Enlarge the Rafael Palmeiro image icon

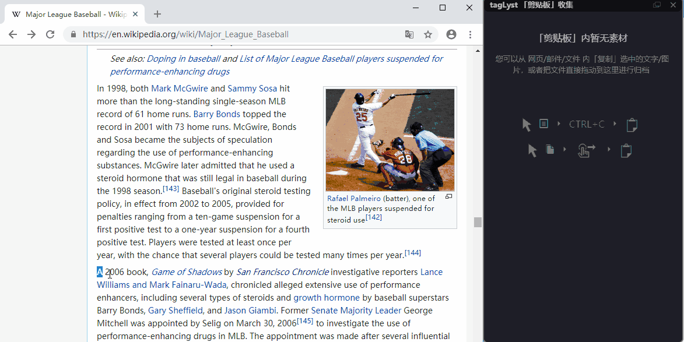[x=448, y=196]
